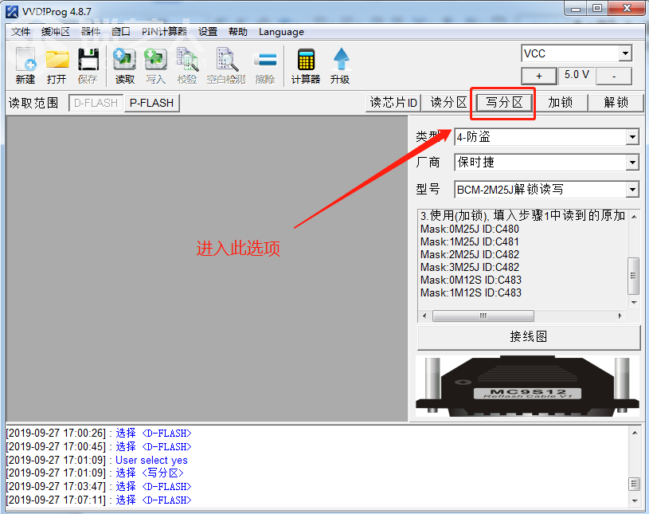Click the 5.0 V voltage value field
649x514 pixels.
(577, 75)
